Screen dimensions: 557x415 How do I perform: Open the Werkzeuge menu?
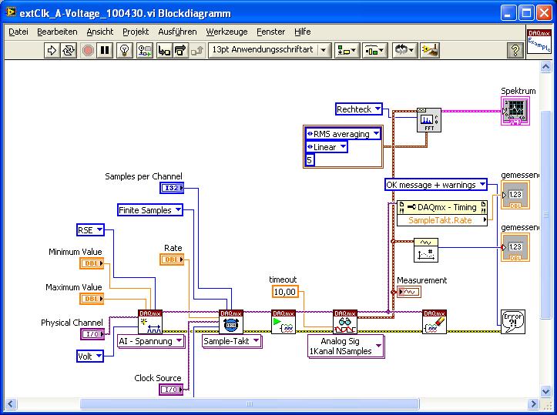(226, 32)
